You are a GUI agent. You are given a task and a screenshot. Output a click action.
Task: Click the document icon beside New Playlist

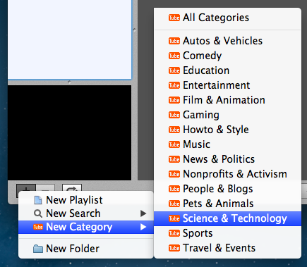38,200
